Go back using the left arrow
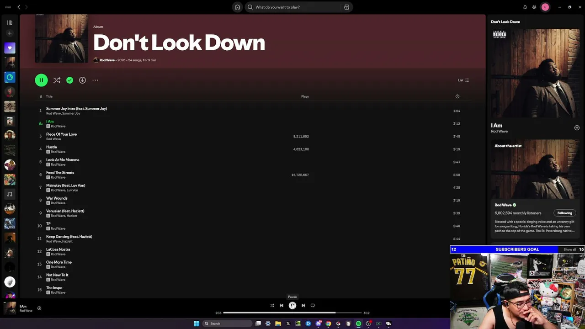 point(19,7)
